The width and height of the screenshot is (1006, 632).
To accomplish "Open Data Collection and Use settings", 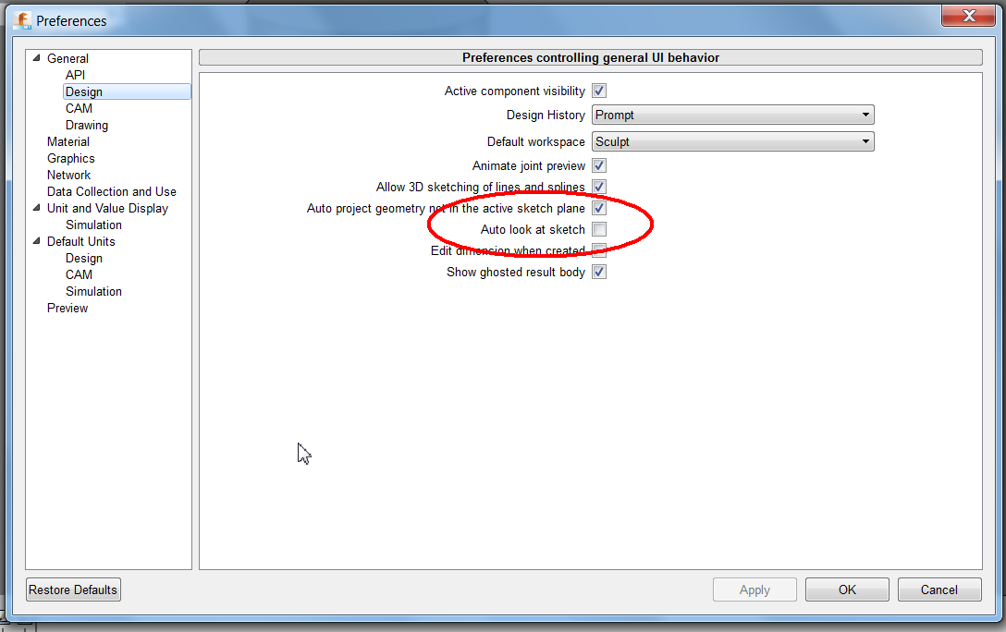I will pos(111,191).
